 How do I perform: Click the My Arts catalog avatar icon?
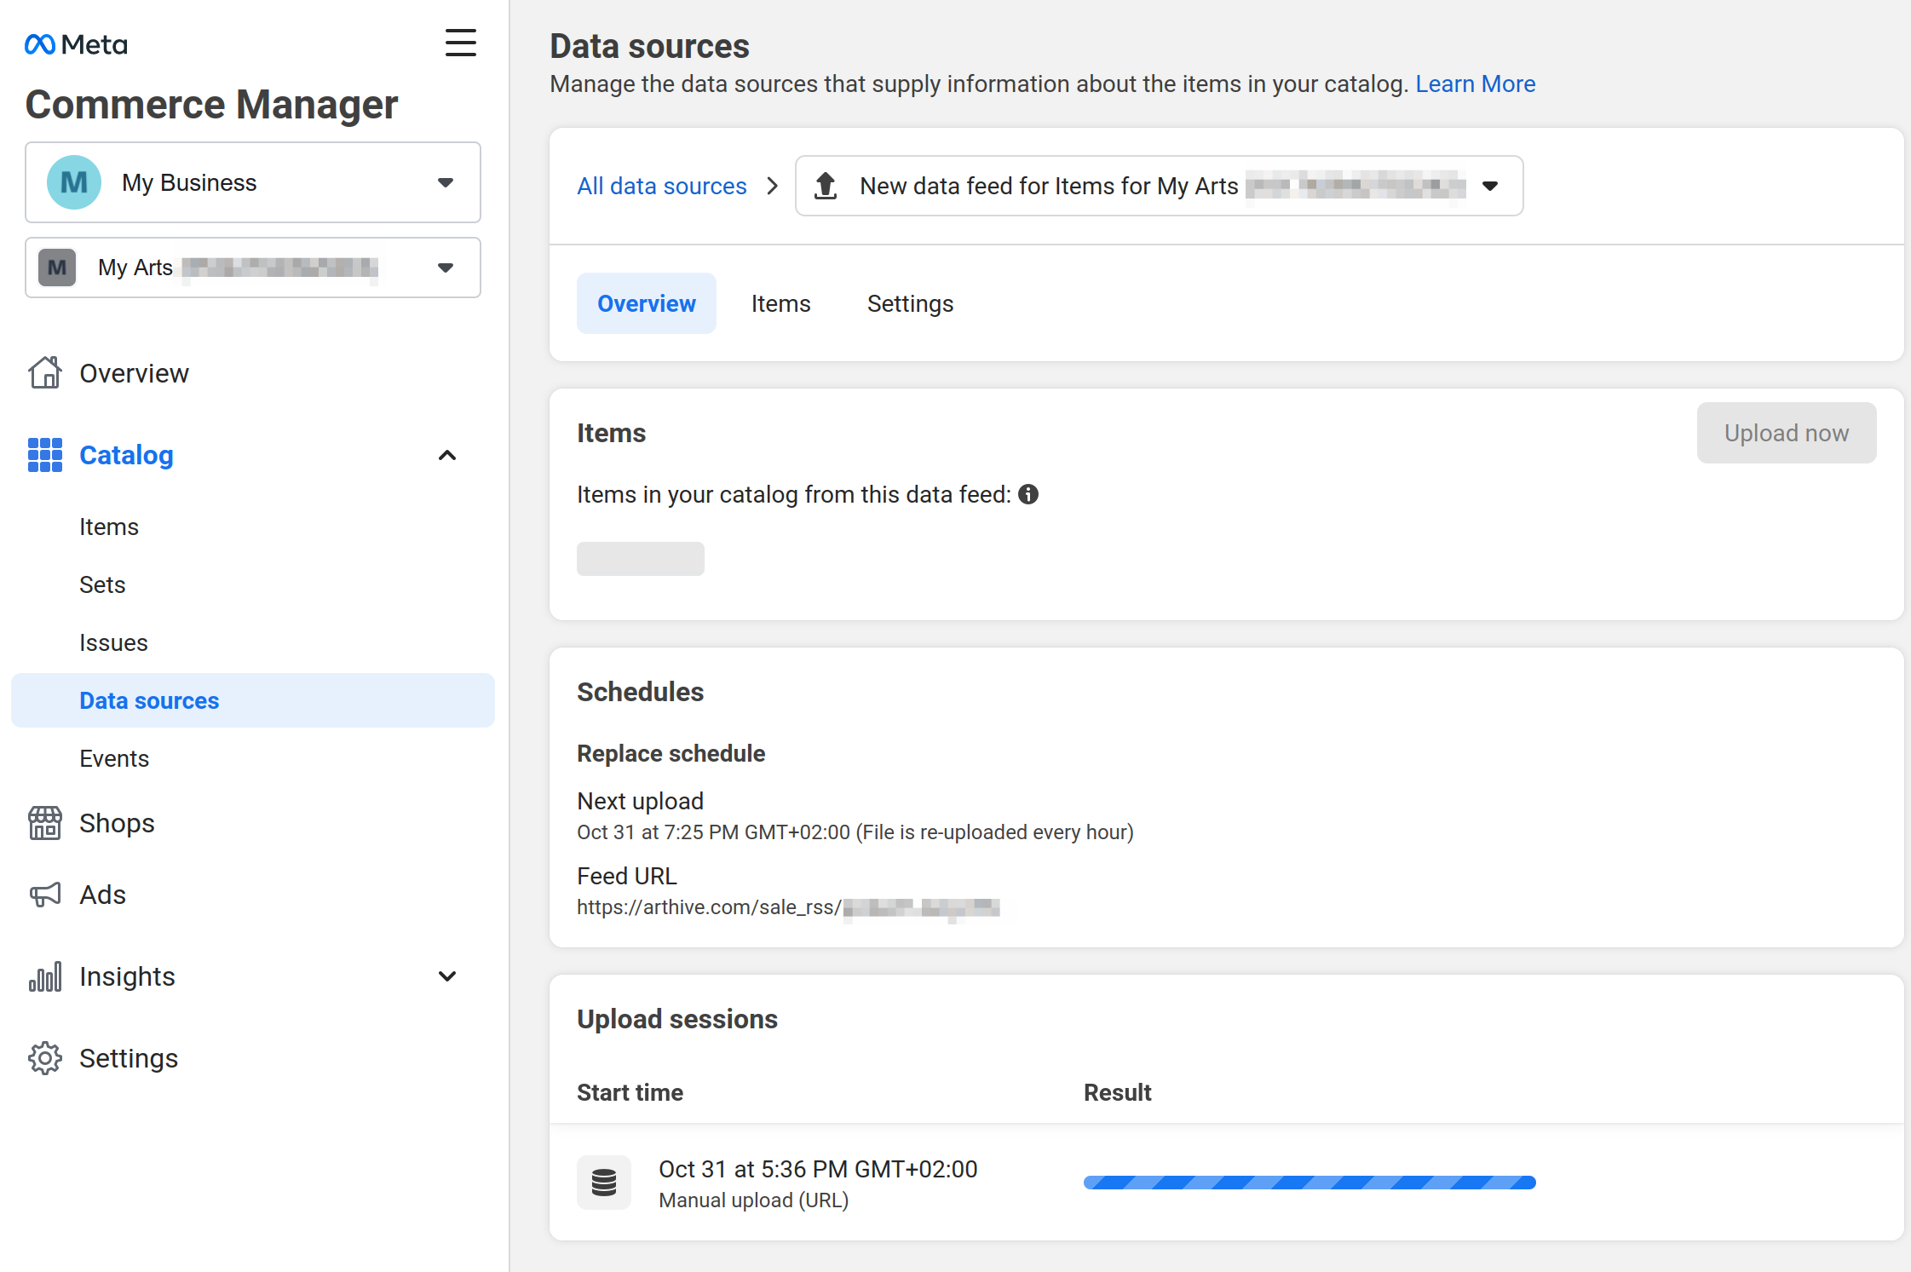(57, 268)
